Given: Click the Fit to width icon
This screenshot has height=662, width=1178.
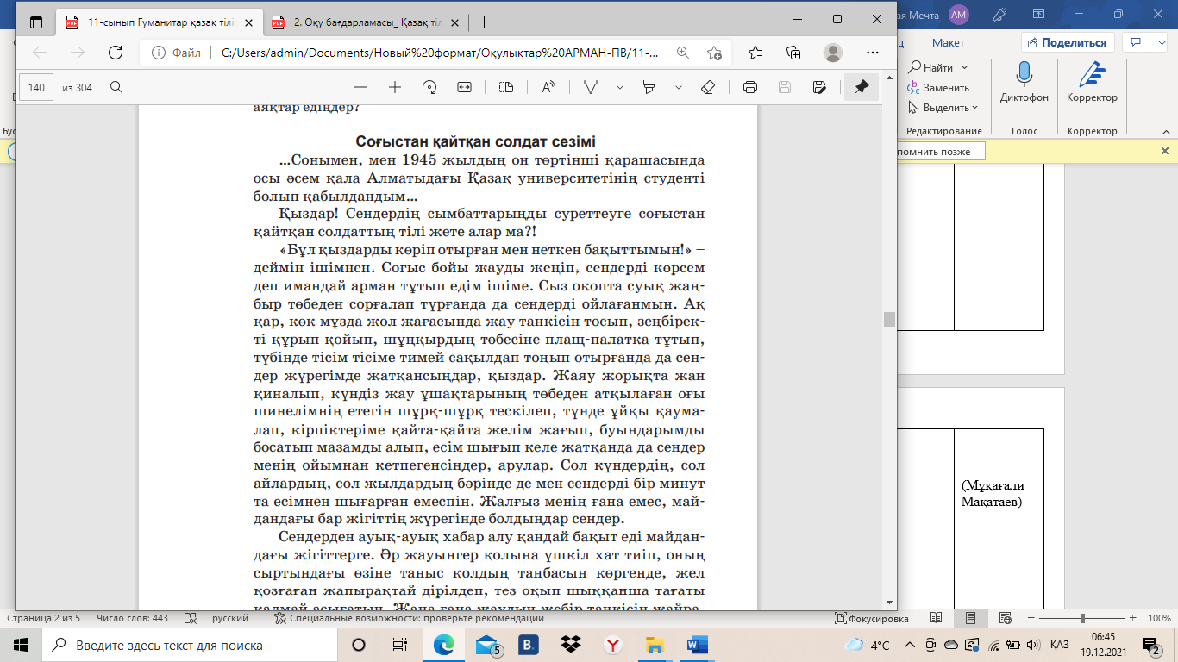Looking at the screenshot, I should [x=464, y=87].
